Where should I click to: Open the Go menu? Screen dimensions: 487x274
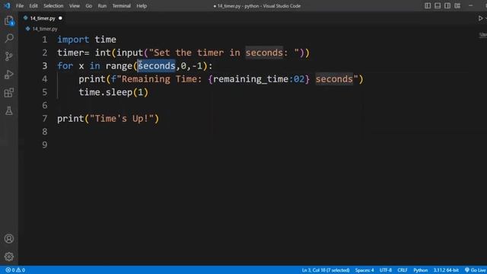click(x=89, y=6)
